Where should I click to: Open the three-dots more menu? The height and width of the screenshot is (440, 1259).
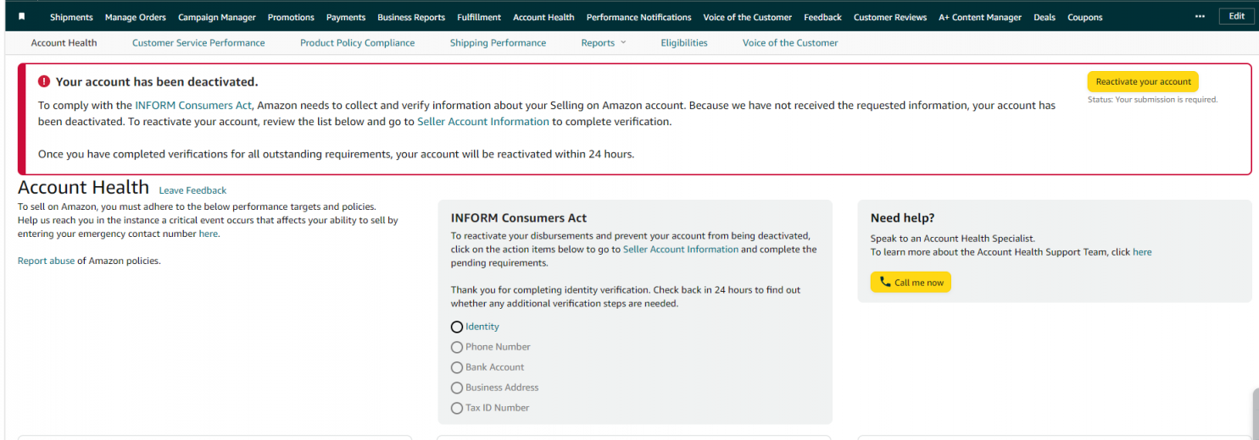[x=1200, y=16]
